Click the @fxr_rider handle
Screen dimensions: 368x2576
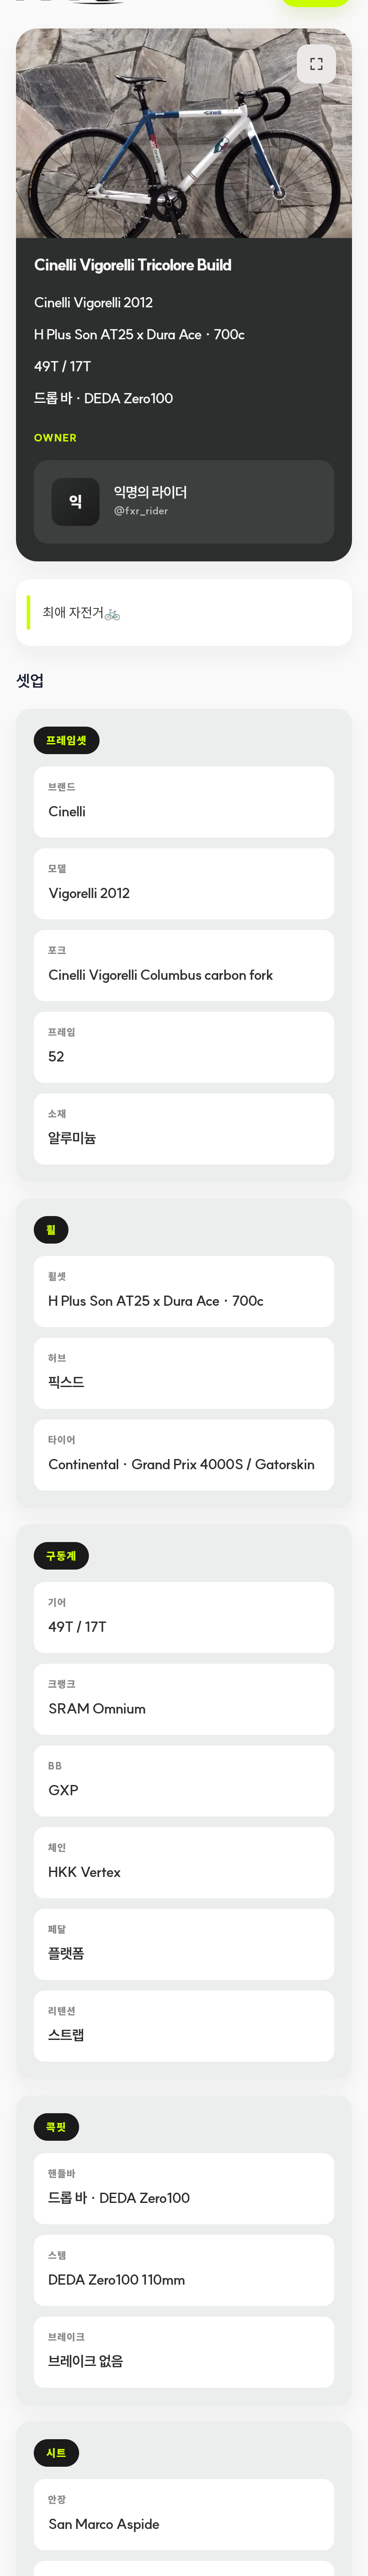141,511
